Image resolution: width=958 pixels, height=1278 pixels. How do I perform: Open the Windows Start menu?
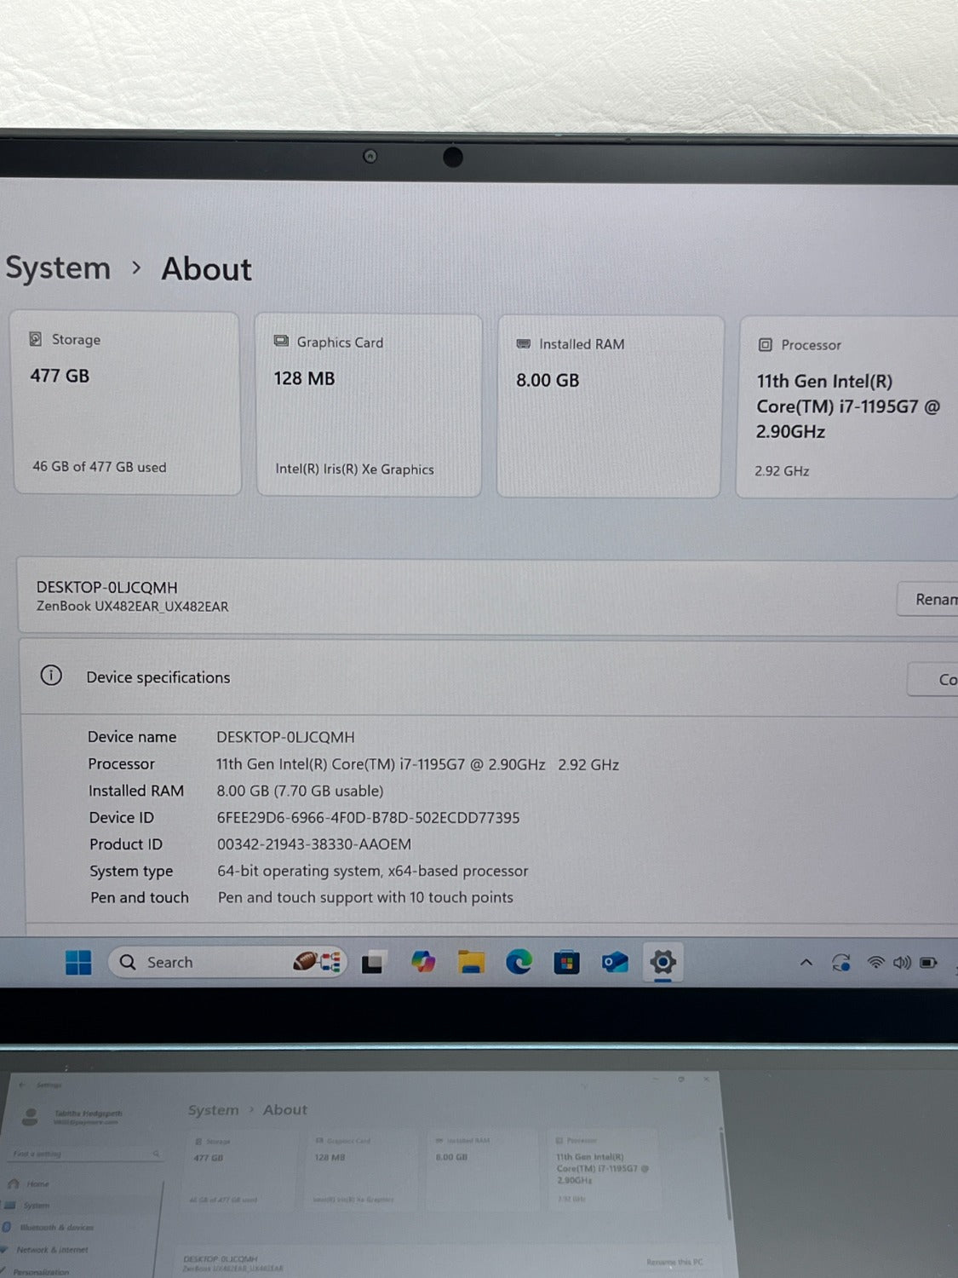[78, 962]
